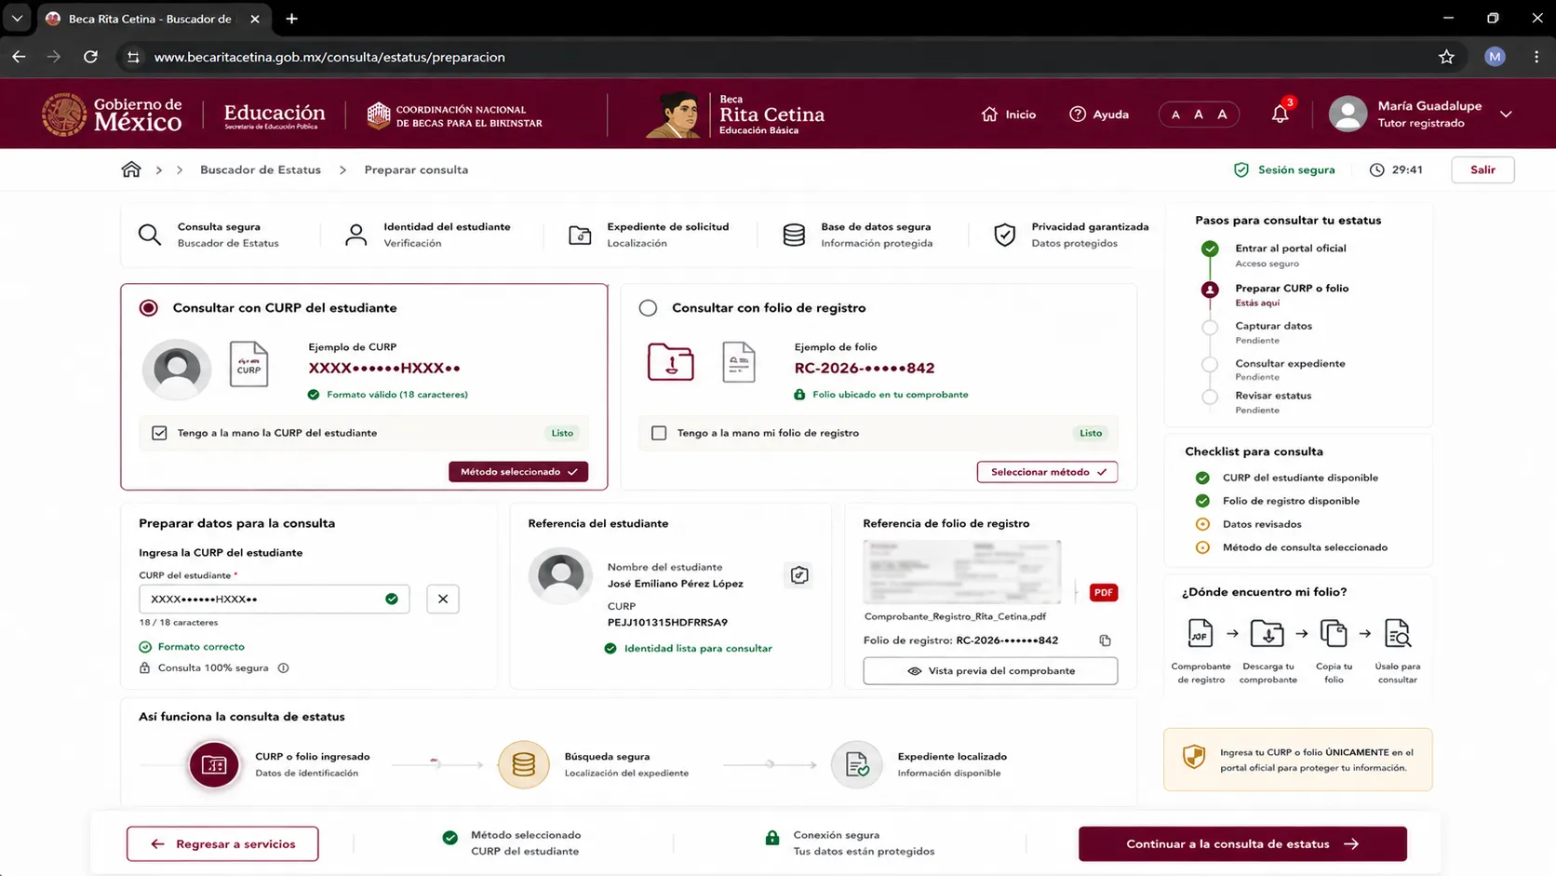Click the comprobante PDF thumbnail preview

961,573
